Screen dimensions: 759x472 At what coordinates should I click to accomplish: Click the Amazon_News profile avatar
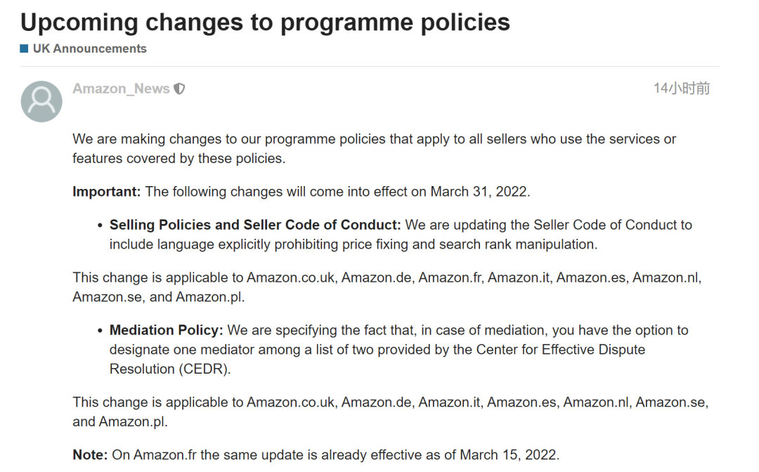click(x=41, y=101)
